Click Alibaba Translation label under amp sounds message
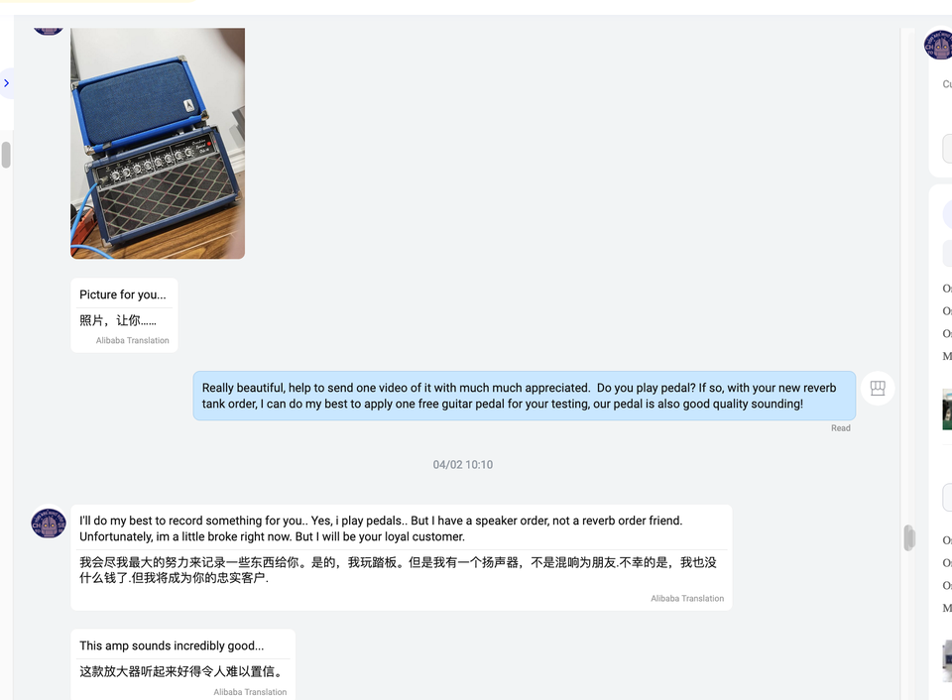Viewport: 952px width, 700px height. 250,692
